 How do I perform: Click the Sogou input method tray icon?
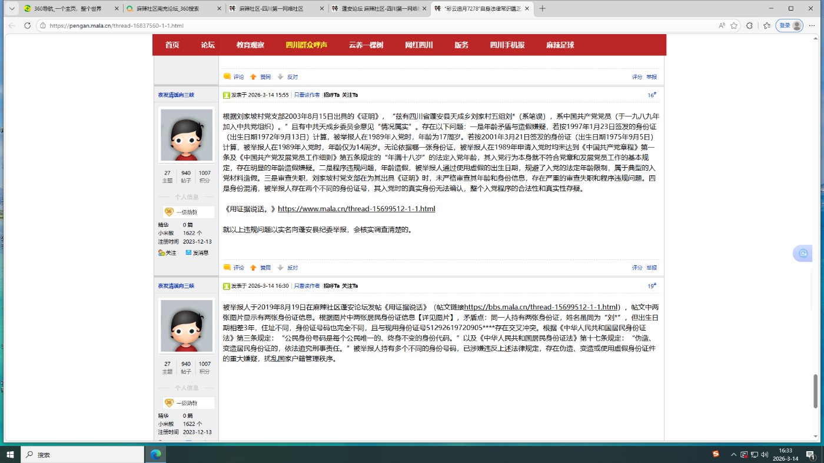tap(716, 454)
